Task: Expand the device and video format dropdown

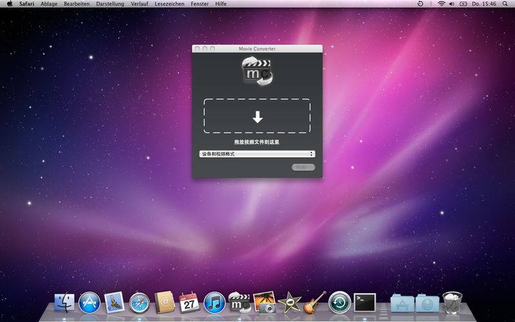Action: coord(257,154)
